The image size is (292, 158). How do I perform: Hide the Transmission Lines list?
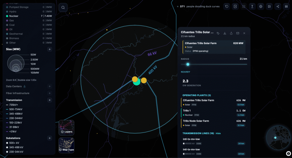coord(218,133)
